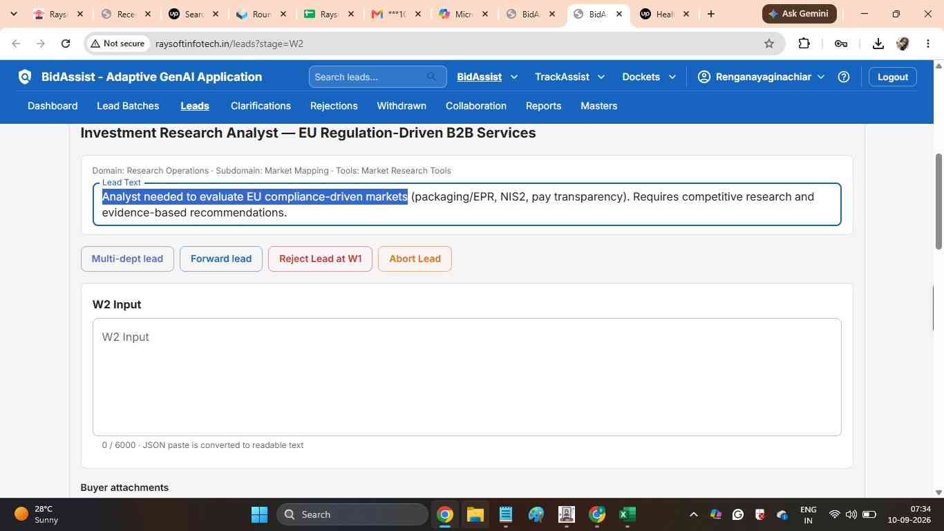Go to the Clarifications tab

coord(261,106)
